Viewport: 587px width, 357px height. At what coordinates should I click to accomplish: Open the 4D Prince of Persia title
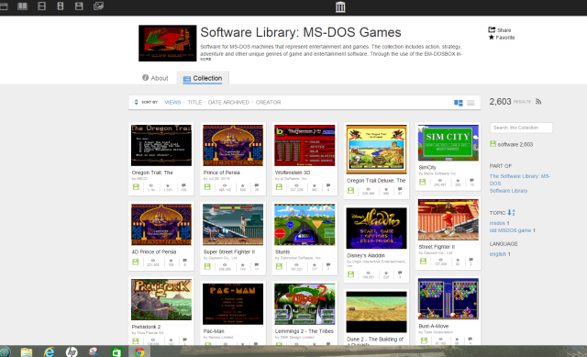click(153, 251)
